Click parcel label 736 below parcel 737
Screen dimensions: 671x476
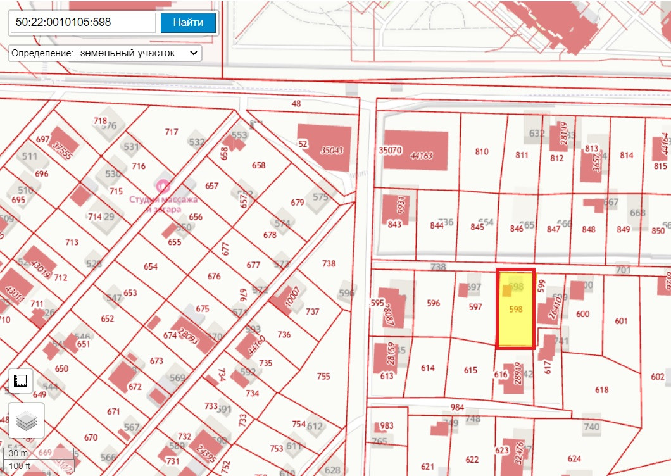(x=284, y=334)
